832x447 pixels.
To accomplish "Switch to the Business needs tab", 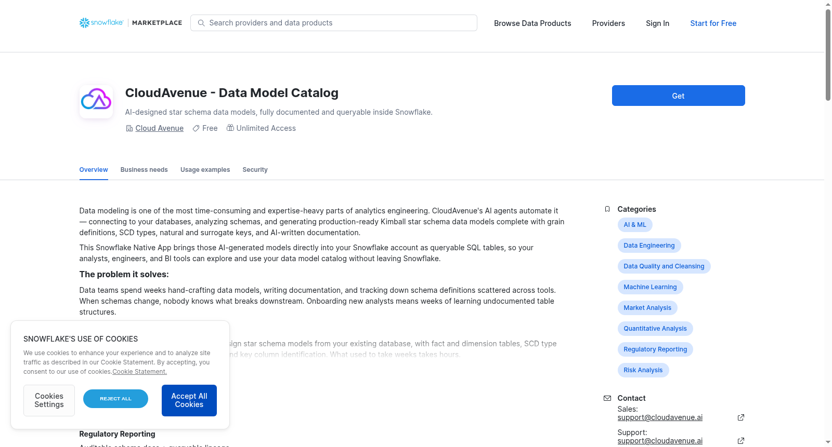I will [144, 170].
